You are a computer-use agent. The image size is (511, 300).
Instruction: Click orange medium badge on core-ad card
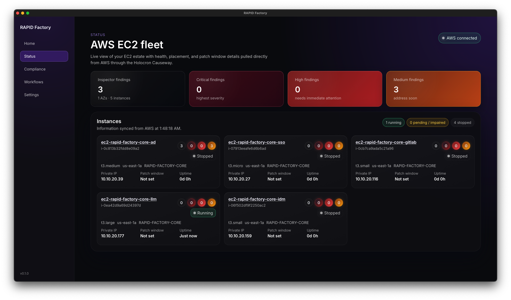(x=211, y=146)
